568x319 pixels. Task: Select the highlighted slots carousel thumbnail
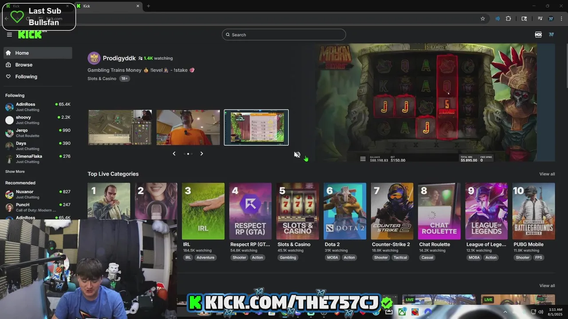click(256, 127)
